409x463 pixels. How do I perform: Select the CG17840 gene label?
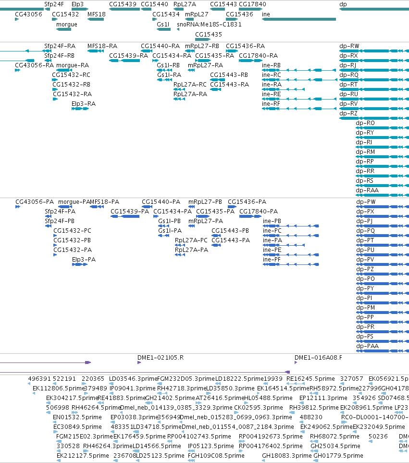coord(252,4)
